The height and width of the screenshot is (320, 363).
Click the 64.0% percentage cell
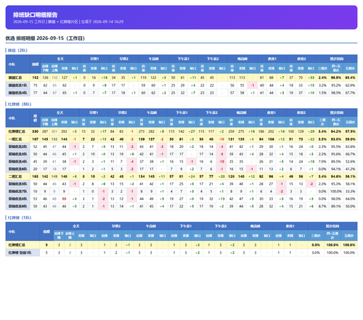click(350, 199)
